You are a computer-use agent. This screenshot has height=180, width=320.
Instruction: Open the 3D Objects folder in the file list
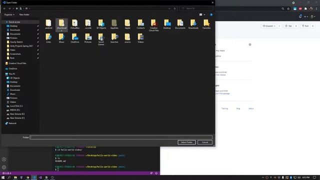tap(101, 24)
